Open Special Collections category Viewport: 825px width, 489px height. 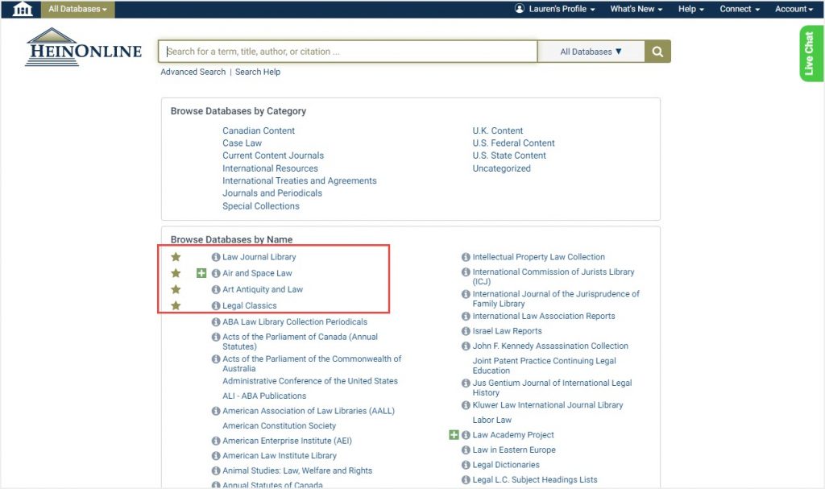coord(260,206)
